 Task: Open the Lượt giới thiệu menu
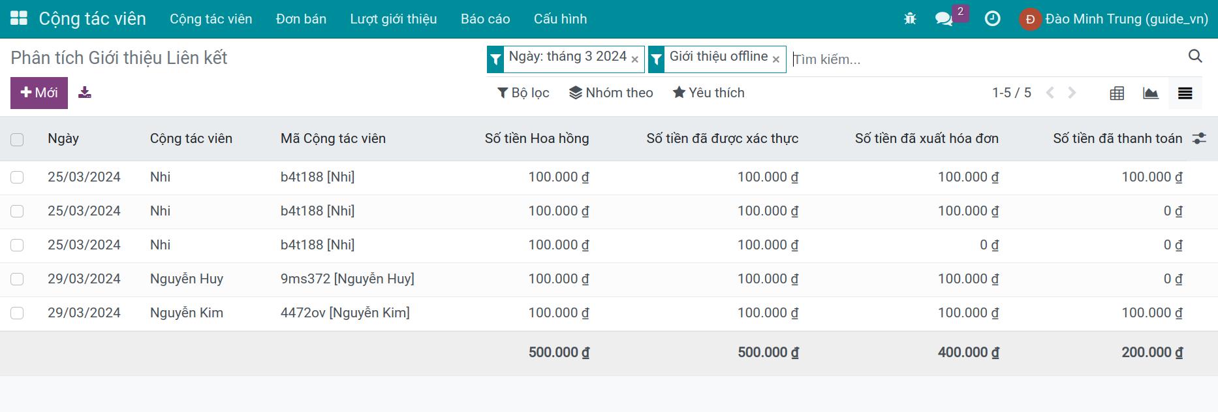click(394, 19)
